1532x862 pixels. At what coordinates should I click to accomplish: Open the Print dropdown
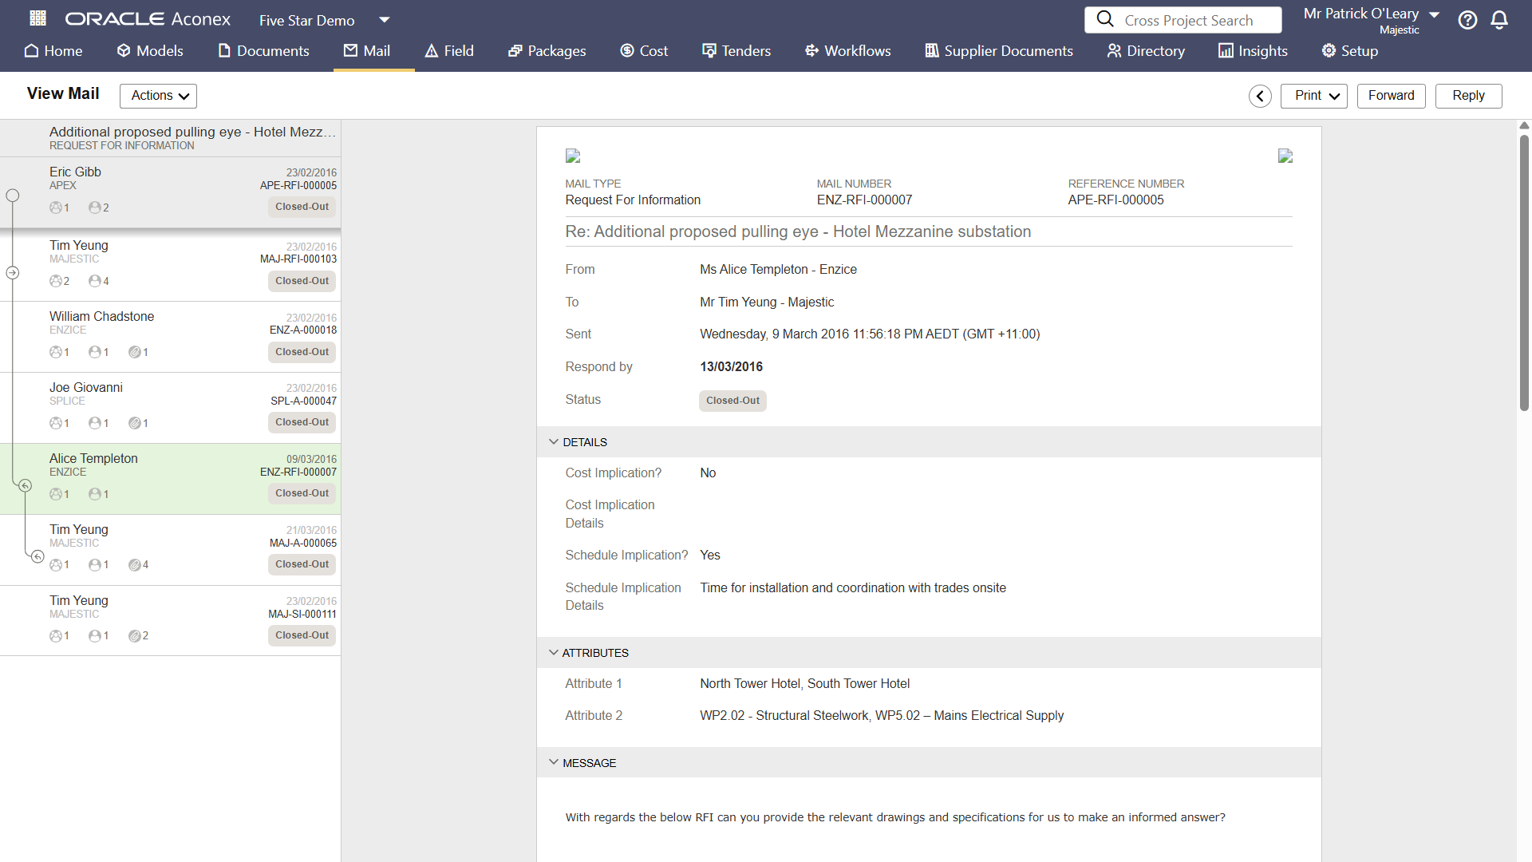coord(1313,96)
